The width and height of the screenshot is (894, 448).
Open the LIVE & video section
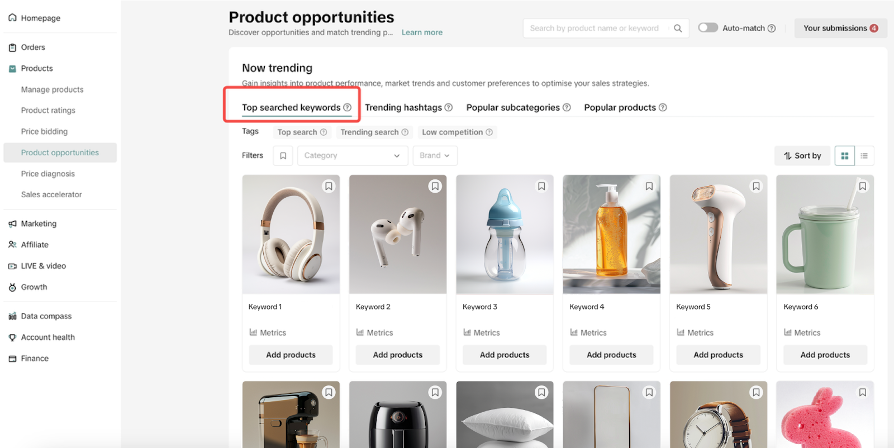point(44,265)
